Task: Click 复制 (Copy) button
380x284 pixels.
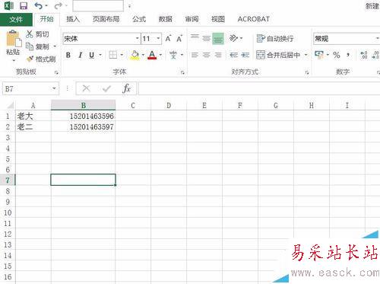Action: (38, 46)
